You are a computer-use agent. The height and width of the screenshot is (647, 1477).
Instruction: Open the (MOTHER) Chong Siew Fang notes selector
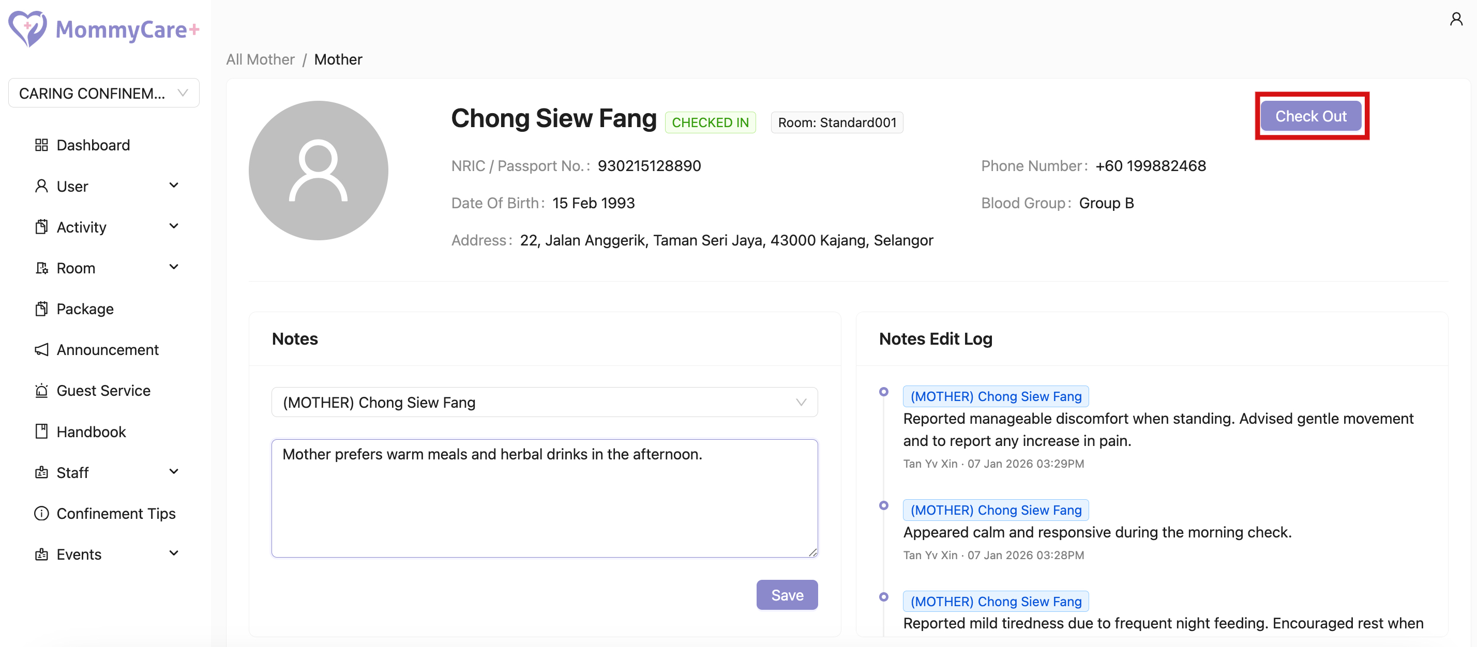coord(544,402)
